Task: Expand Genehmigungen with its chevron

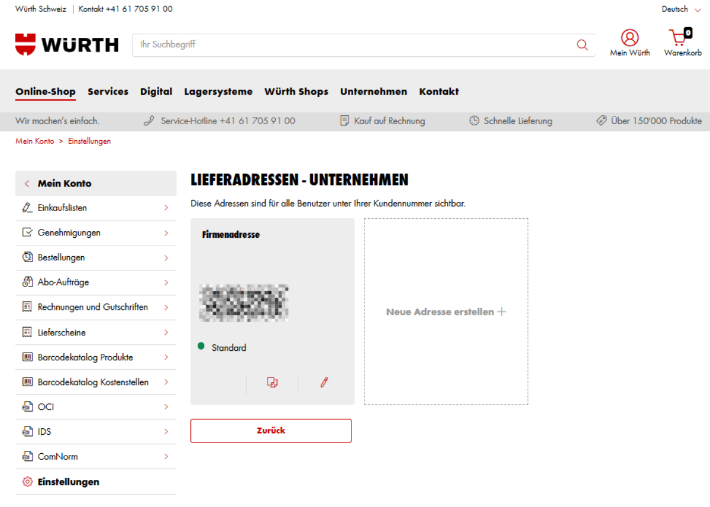Action: [x=166, y=232]
